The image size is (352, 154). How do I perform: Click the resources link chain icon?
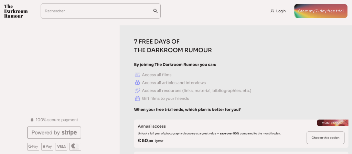pos(137,91)
